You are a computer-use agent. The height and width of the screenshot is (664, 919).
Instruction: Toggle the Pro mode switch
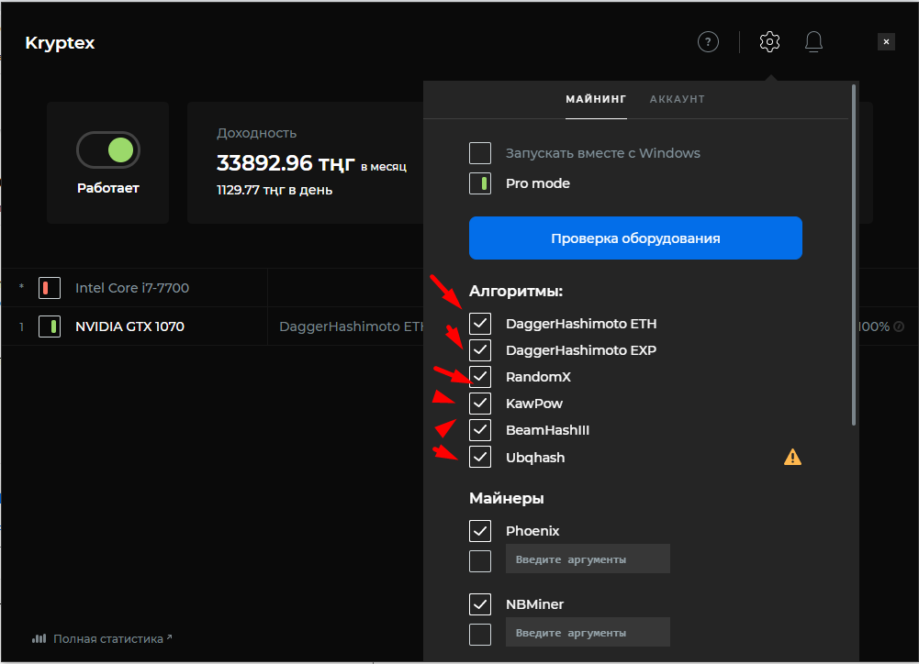(x=480, y=183)
